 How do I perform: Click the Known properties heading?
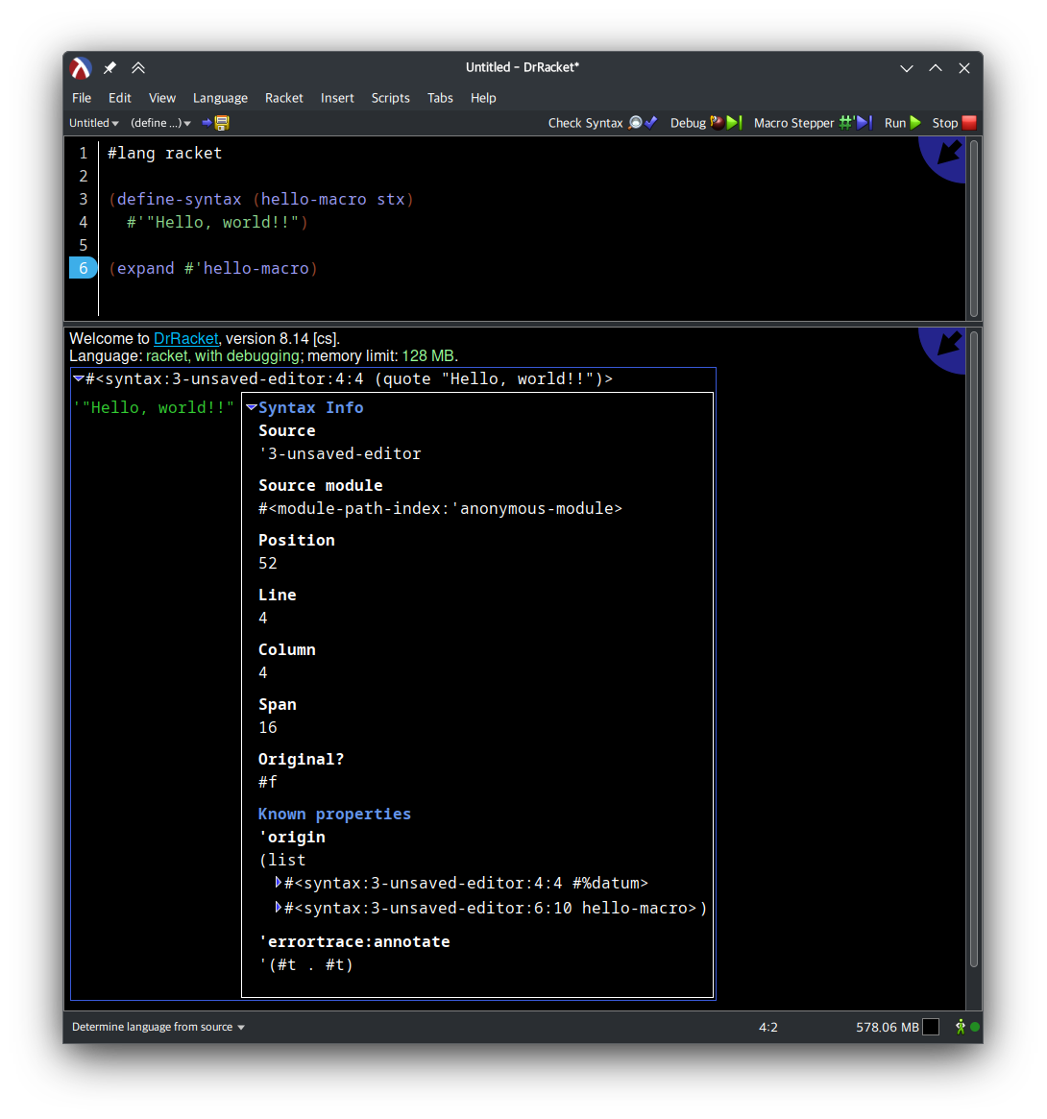click(334, 814)
